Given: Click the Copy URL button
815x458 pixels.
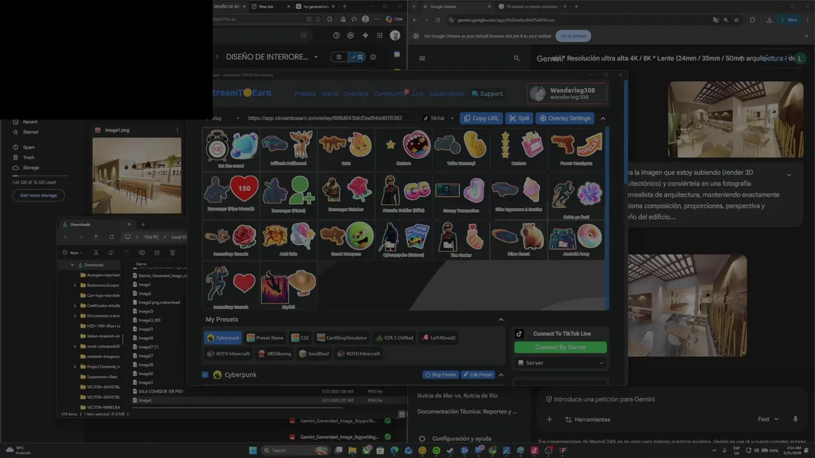Looking at the screenshot, I should click(x=481, y=118).
